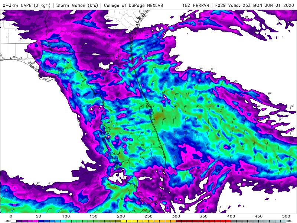Screen dimensions: 297x223
Task: Click the colorbar label '200'
Action: point(121,216)
